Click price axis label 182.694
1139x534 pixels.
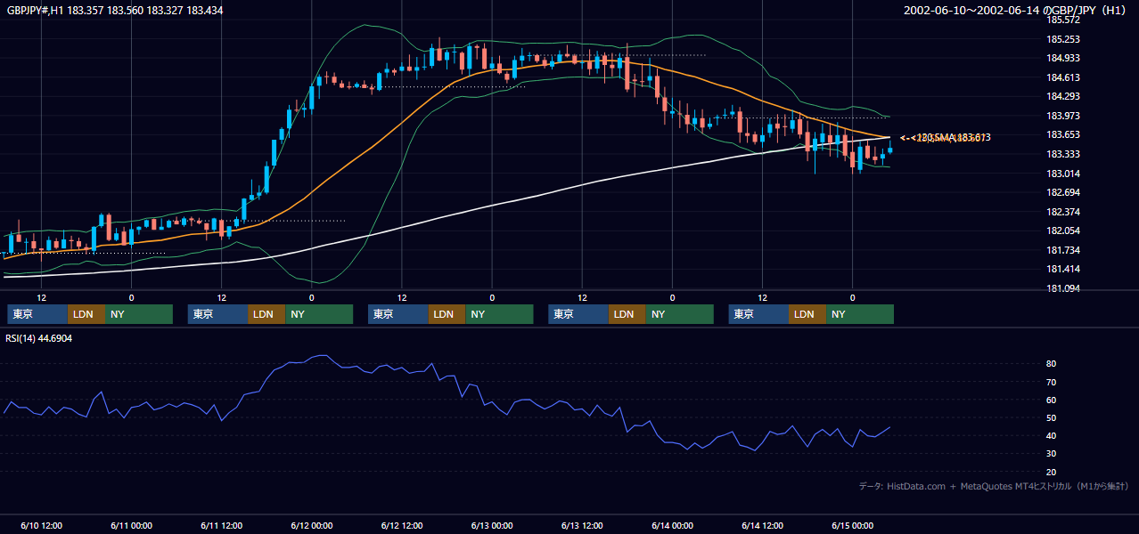pos(1062,192)
